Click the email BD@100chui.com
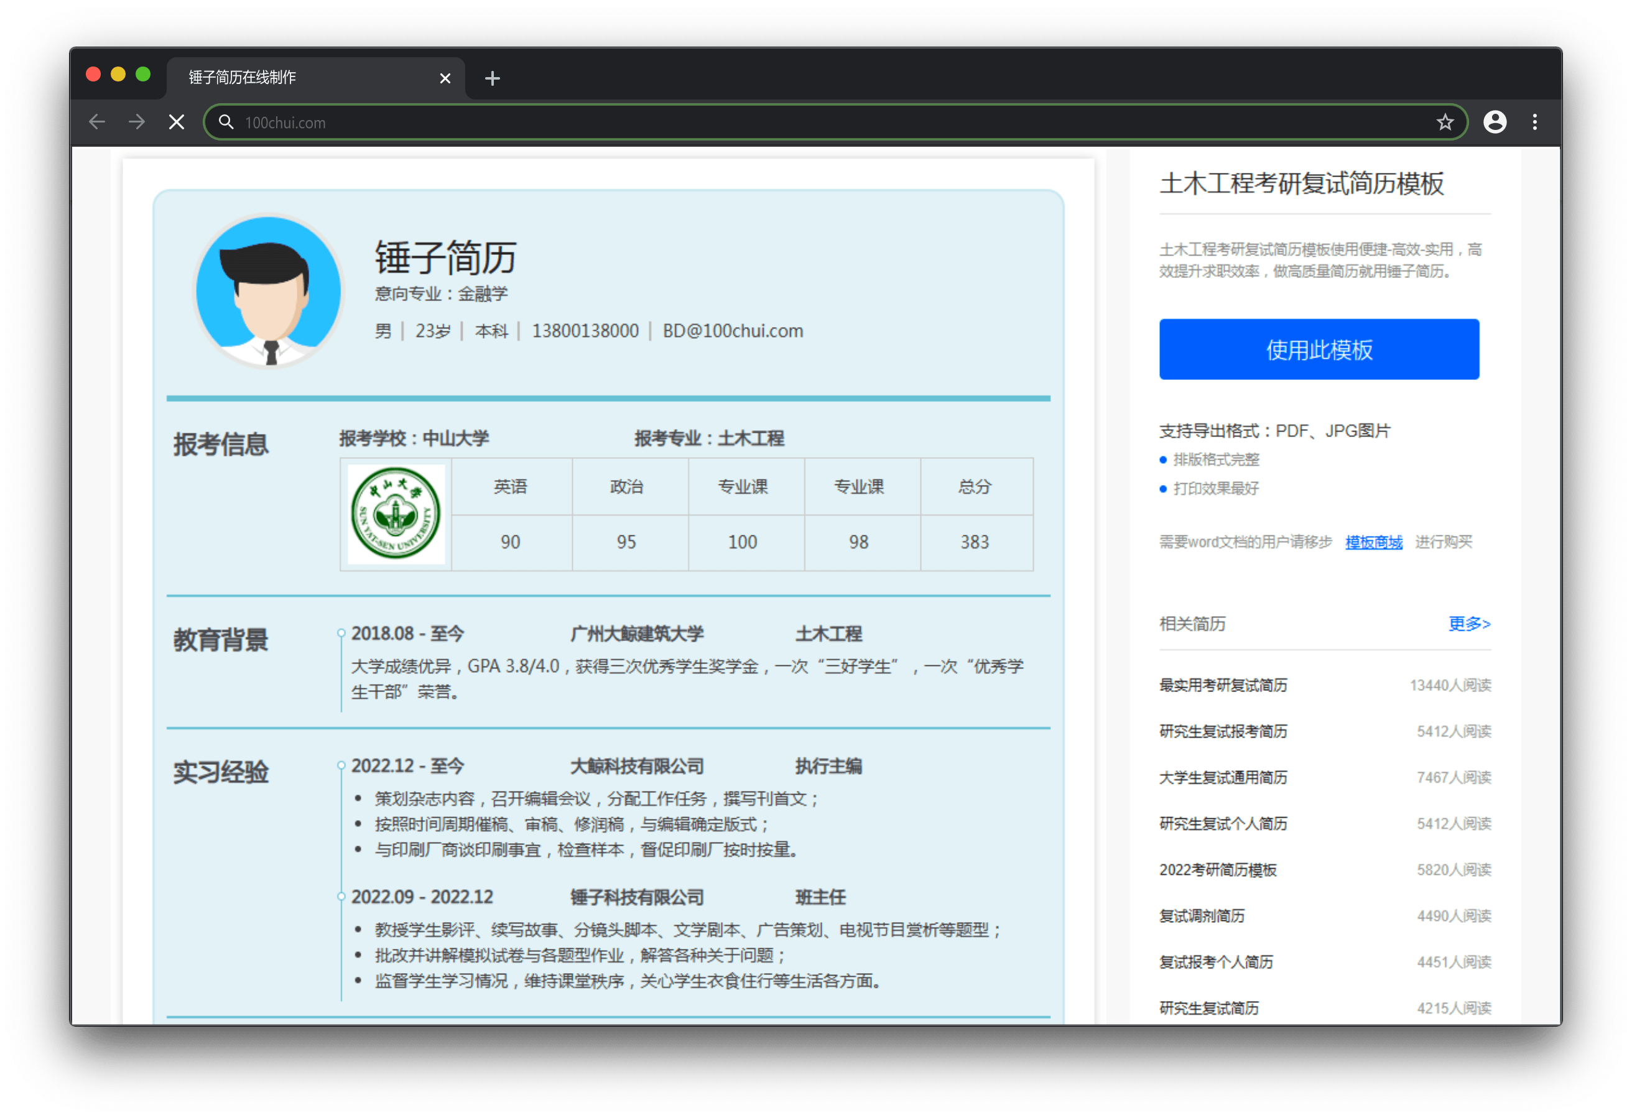Viewport: 1632px width, 1118px height. (733, 331)
